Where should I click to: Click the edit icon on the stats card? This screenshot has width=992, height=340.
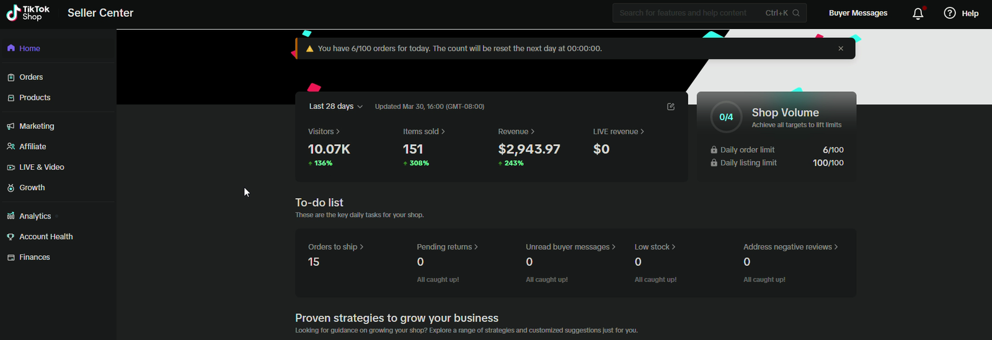pos(670,107)
